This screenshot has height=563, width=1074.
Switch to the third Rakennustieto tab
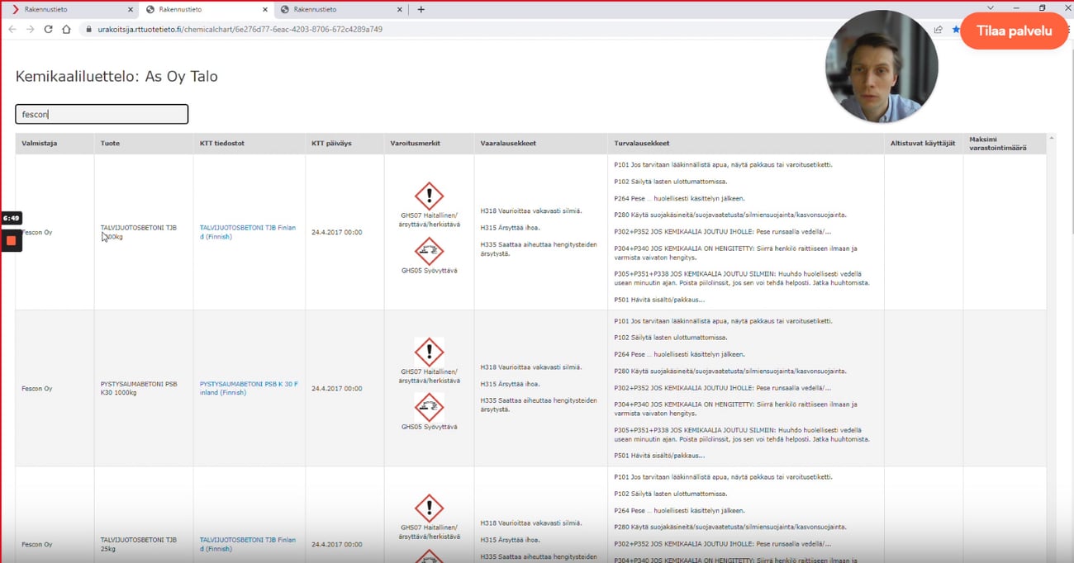click(x=330, y=10)
